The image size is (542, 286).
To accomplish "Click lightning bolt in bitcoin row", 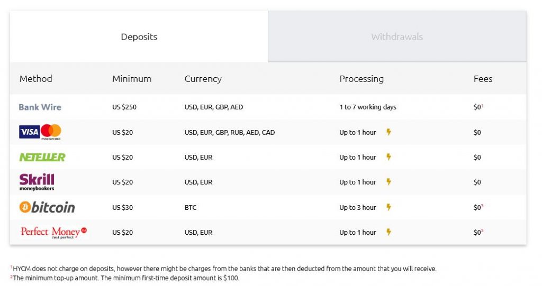I will (389, 207).
